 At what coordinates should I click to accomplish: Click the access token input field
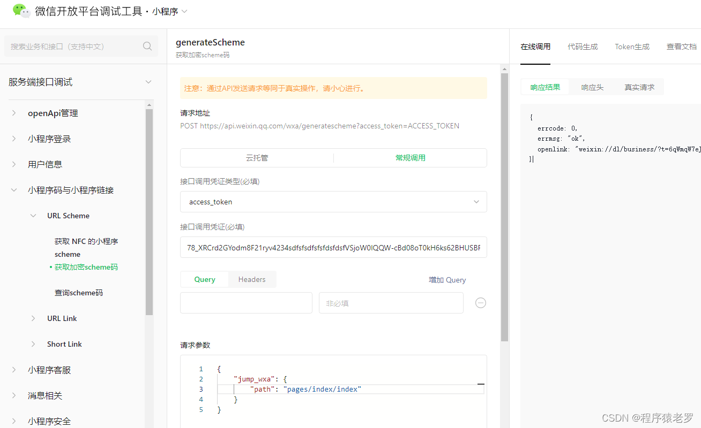333,247
